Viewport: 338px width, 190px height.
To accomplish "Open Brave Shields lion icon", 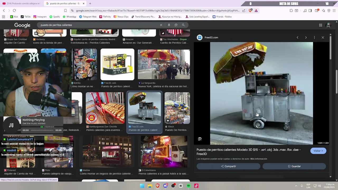I will point(250,11).
